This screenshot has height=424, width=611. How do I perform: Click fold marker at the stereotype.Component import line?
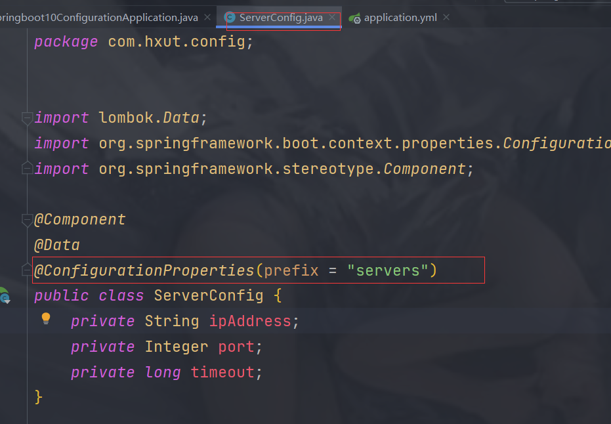click(x=27, y=169)
